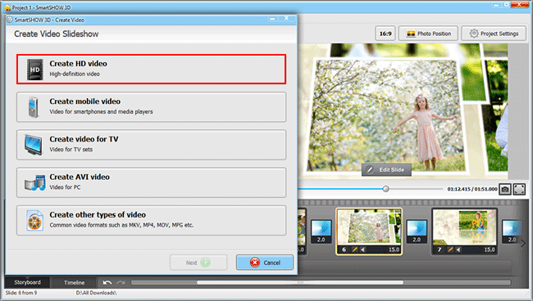The image size is (533, 301).
Task: Click the preview playback slider handle
Action: coord(386,189)
